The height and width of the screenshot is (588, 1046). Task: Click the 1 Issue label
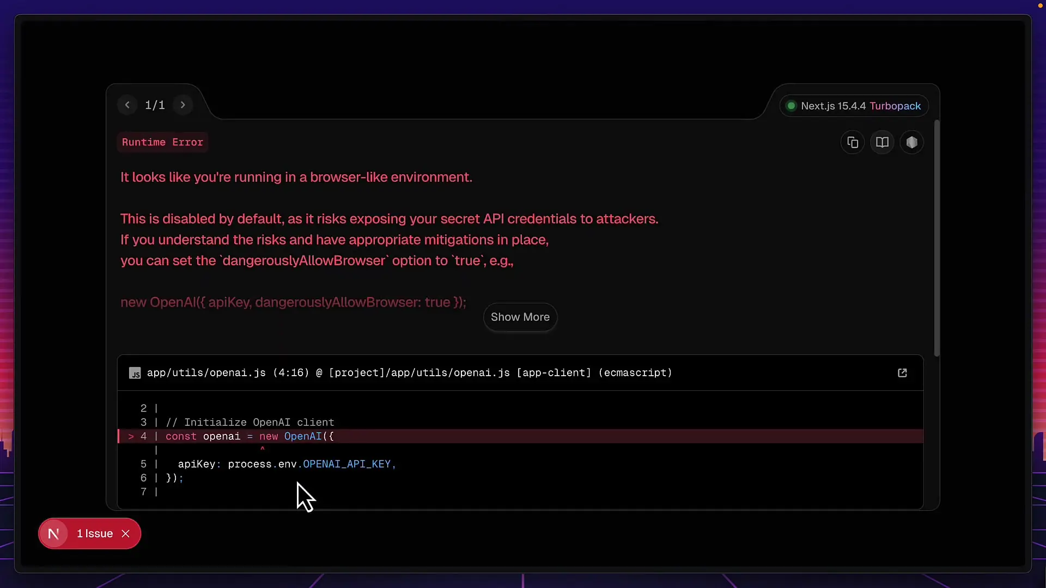95,534
